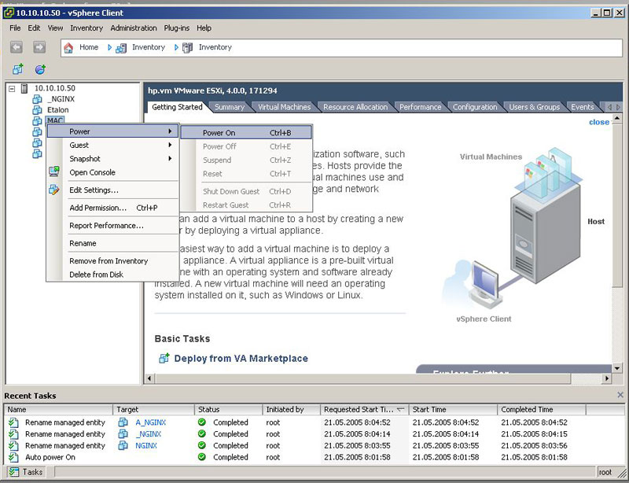Click the Name column header
This screenshot has width=629, height=483.
pyautogui.click(x=59, y=410)
